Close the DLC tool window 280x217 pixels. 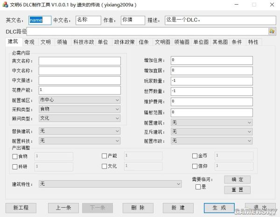pos(272,5)
